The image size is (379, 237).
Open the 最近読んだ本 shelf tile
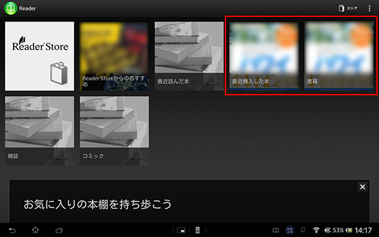coord(189,56)
